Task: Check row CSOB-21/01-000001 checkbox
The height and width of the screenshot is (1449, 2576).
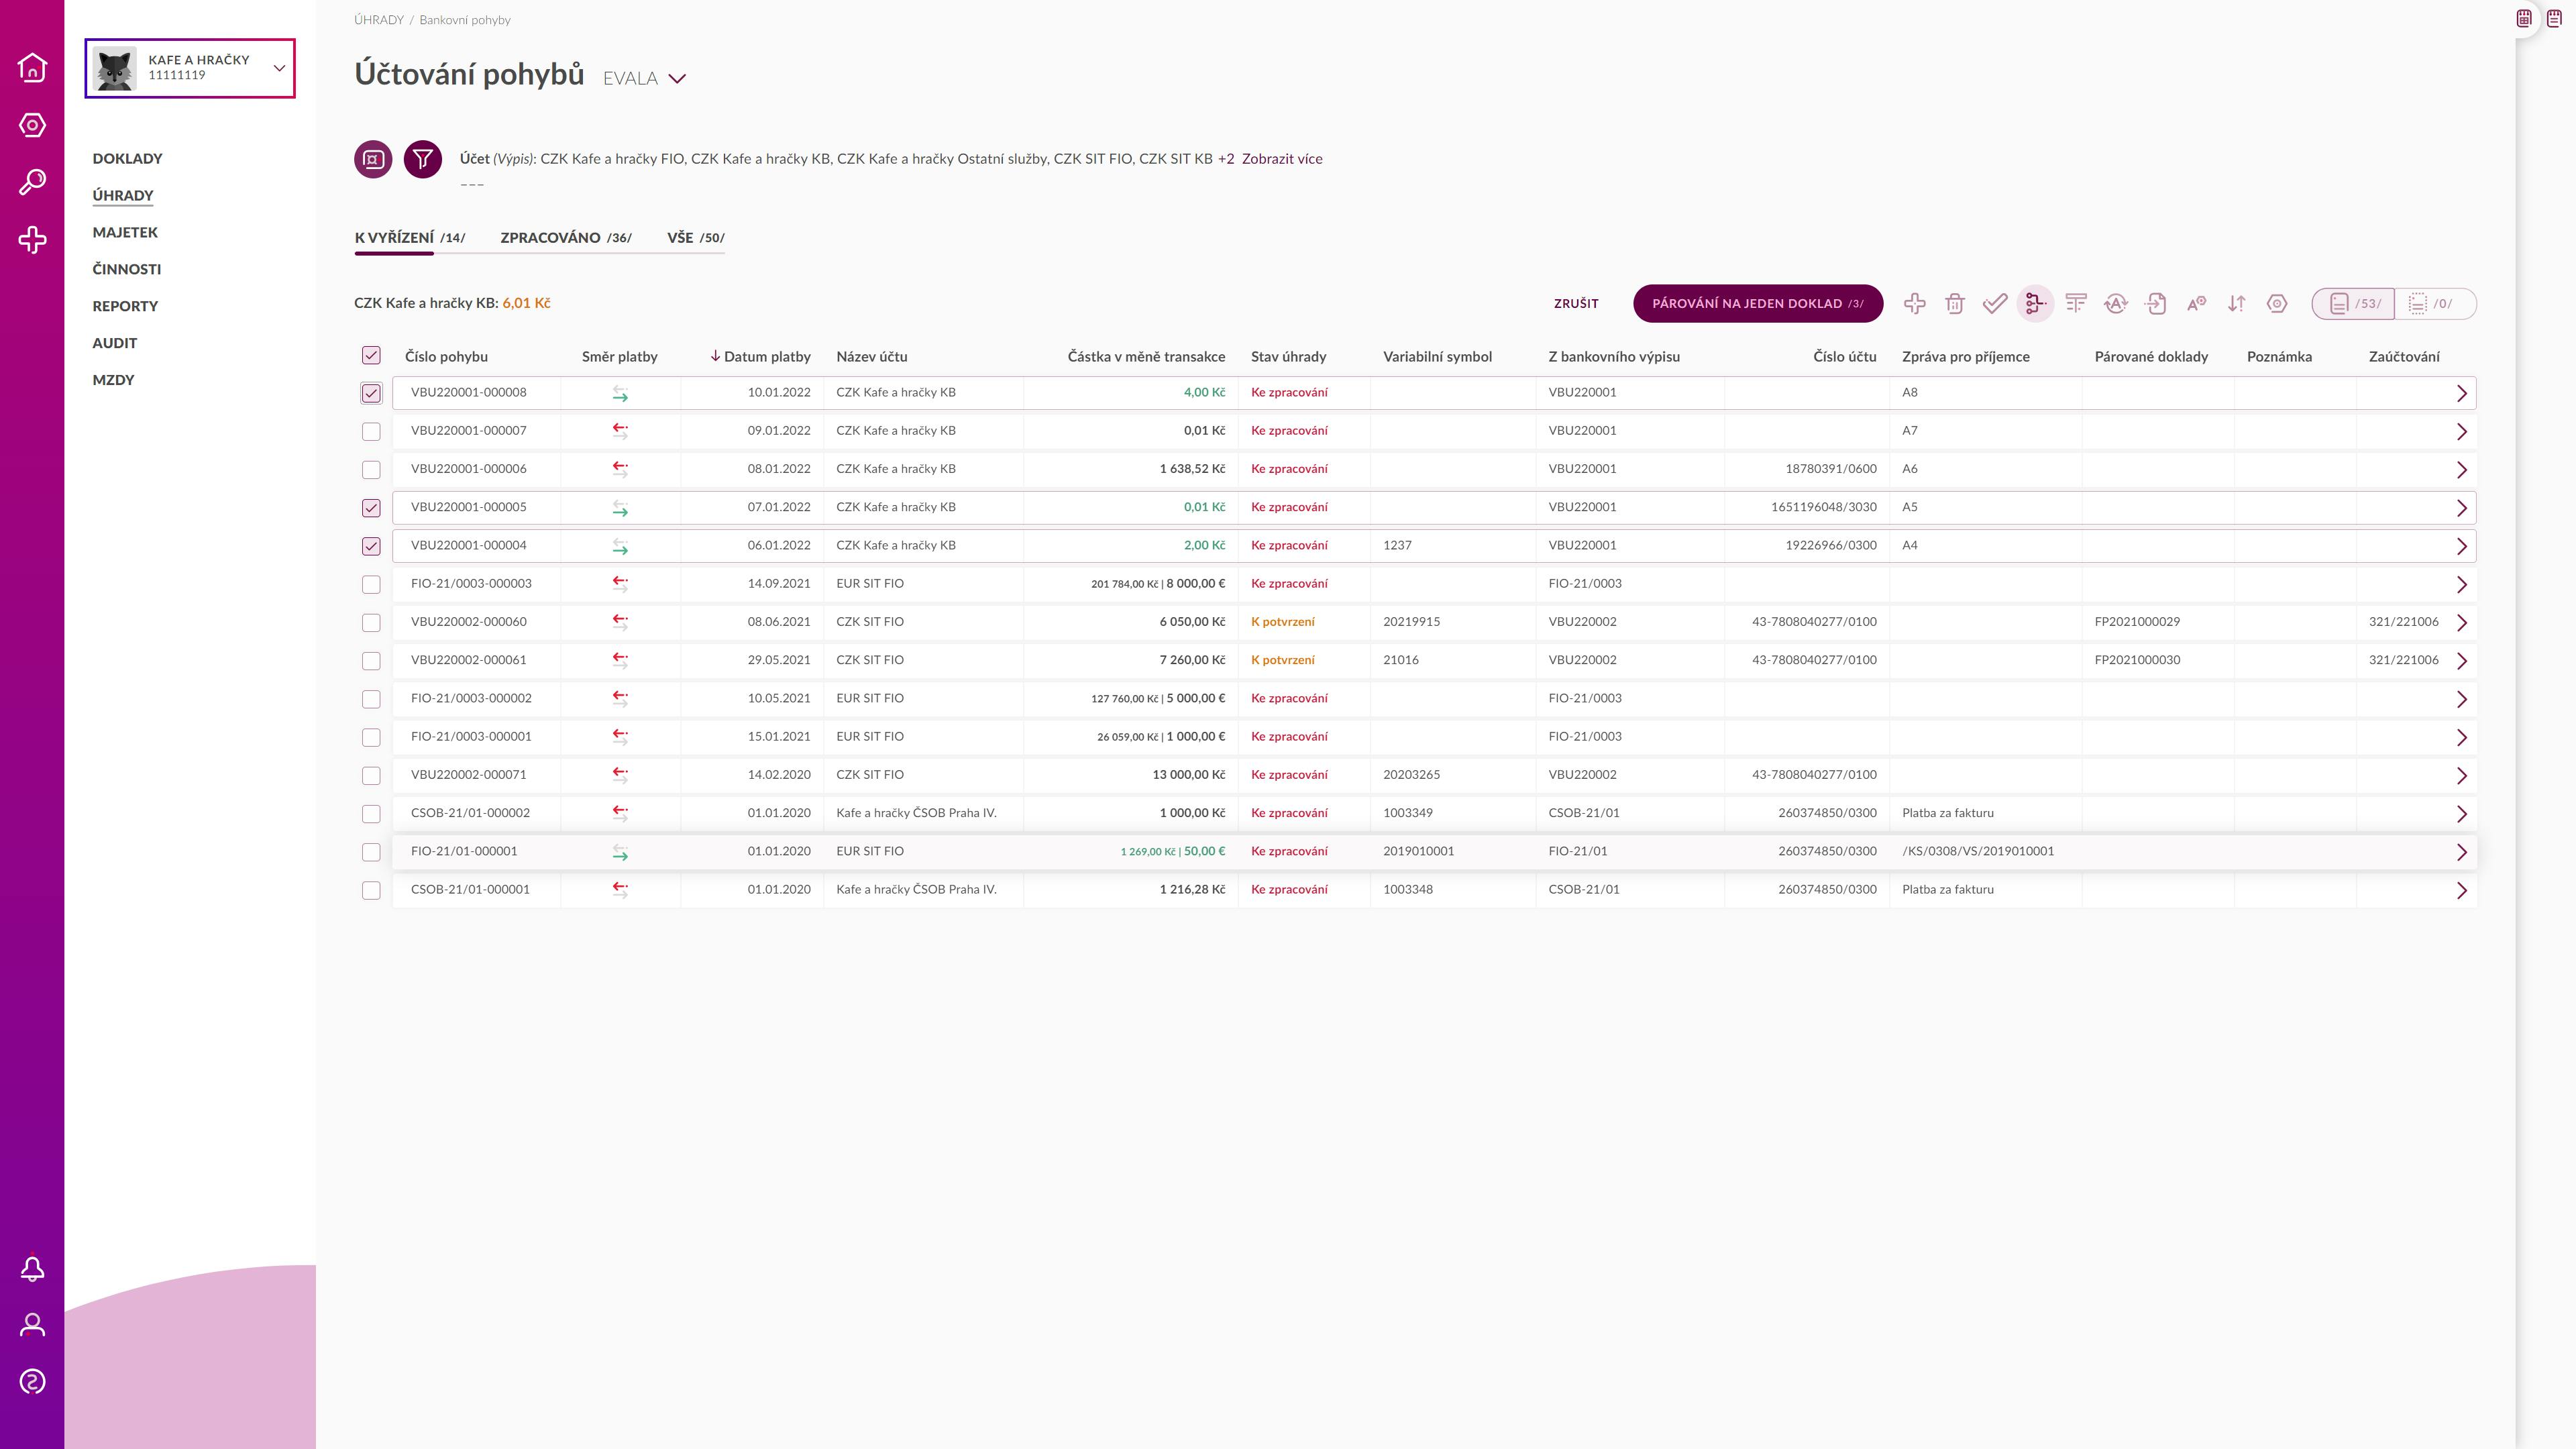Action: 371,890
